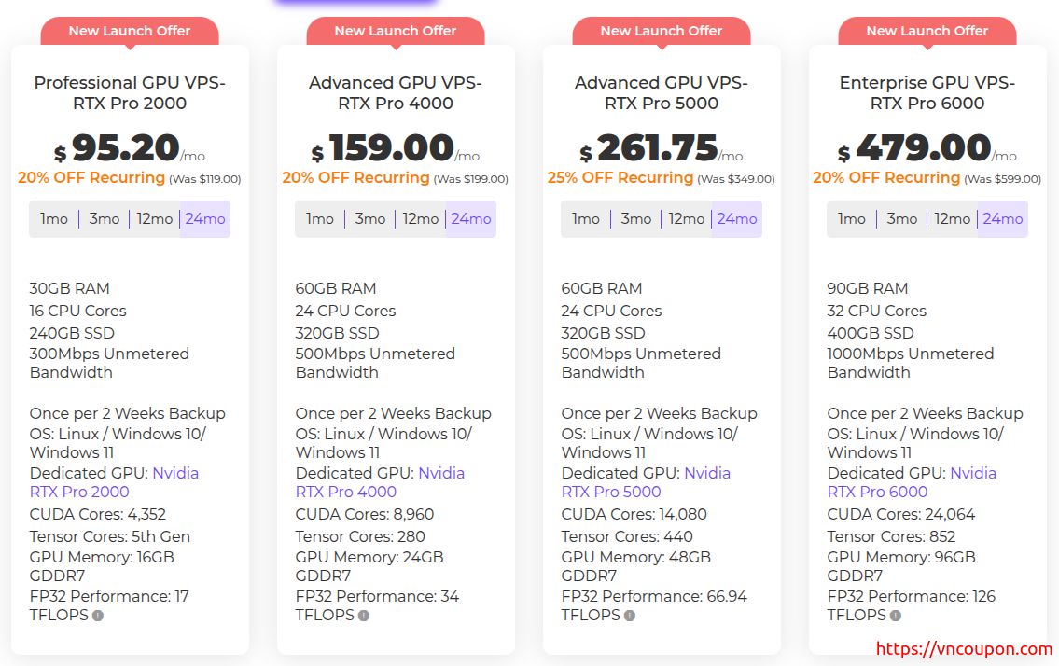This screenshot has width=1059, height=666.
Task: Switch RTX Pro 4000 plan to 1mo
Action: [x=320, y=219]
